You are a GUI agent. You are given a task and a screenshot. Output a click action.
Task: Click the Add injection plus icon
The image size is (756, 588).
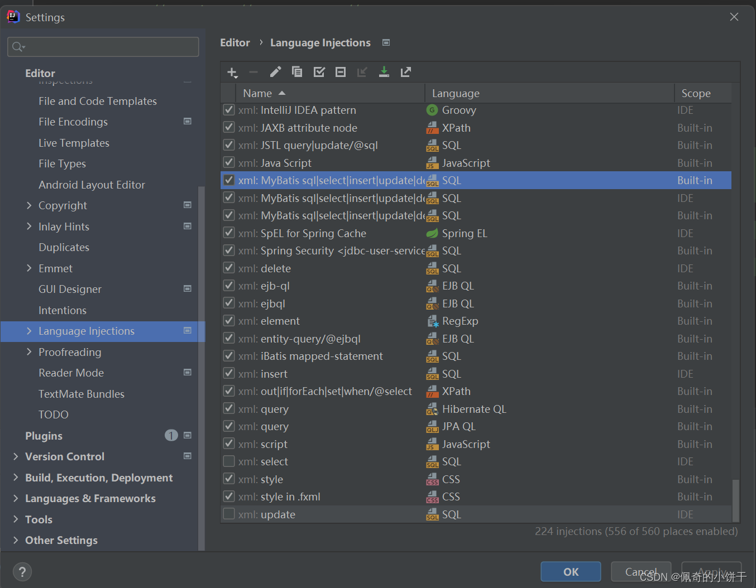232,73
